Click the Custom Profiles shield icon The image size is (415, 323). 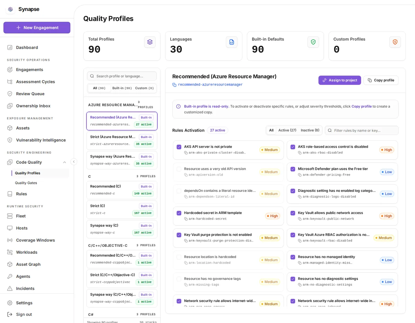pos(395,42)
